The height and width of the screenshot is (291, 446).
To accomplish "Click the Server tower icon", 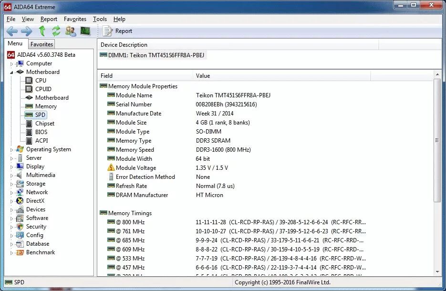I will point(20,158).
